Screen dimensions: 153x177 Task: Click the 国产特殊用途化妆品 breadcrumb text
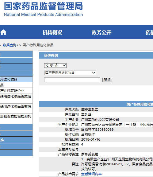(38, 45)
